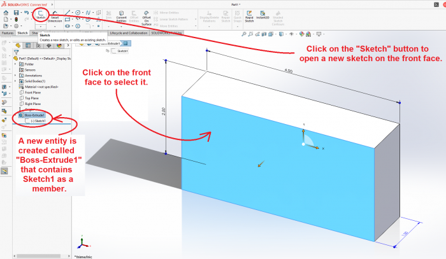Image resolution: width=446 pixels, height=259 pixels.
Task: Select Front Plane in the feature tree
Action: click(32, 92)
